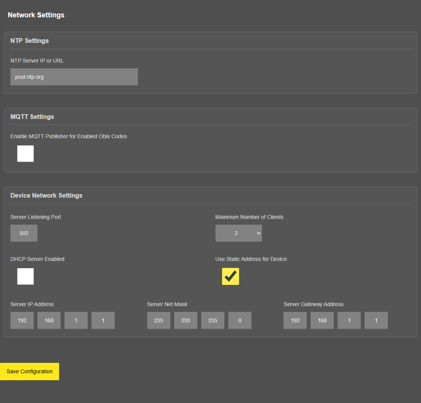Enable MQTT Publisher checkbox

[x=25, y=154]
